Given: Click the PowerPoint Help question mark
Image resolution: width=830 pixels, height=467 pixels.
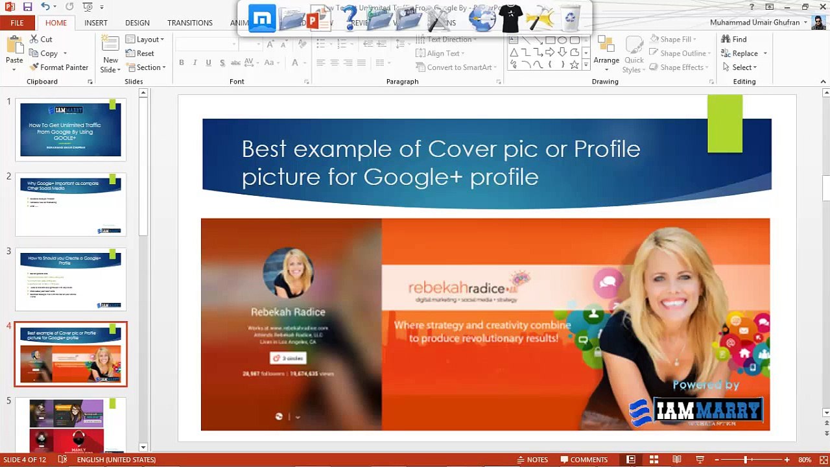Looking at the screenshot, I should (752, 6).
